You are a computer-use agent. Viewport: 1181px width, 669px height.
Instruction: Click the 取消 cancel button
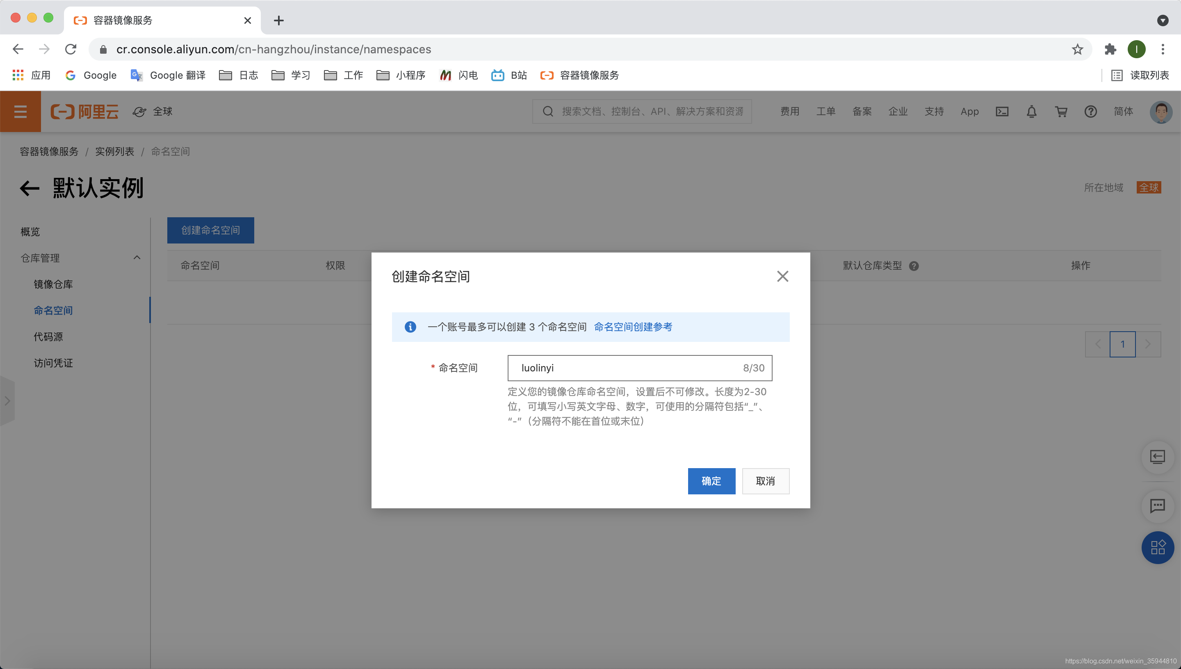(765, 481)
